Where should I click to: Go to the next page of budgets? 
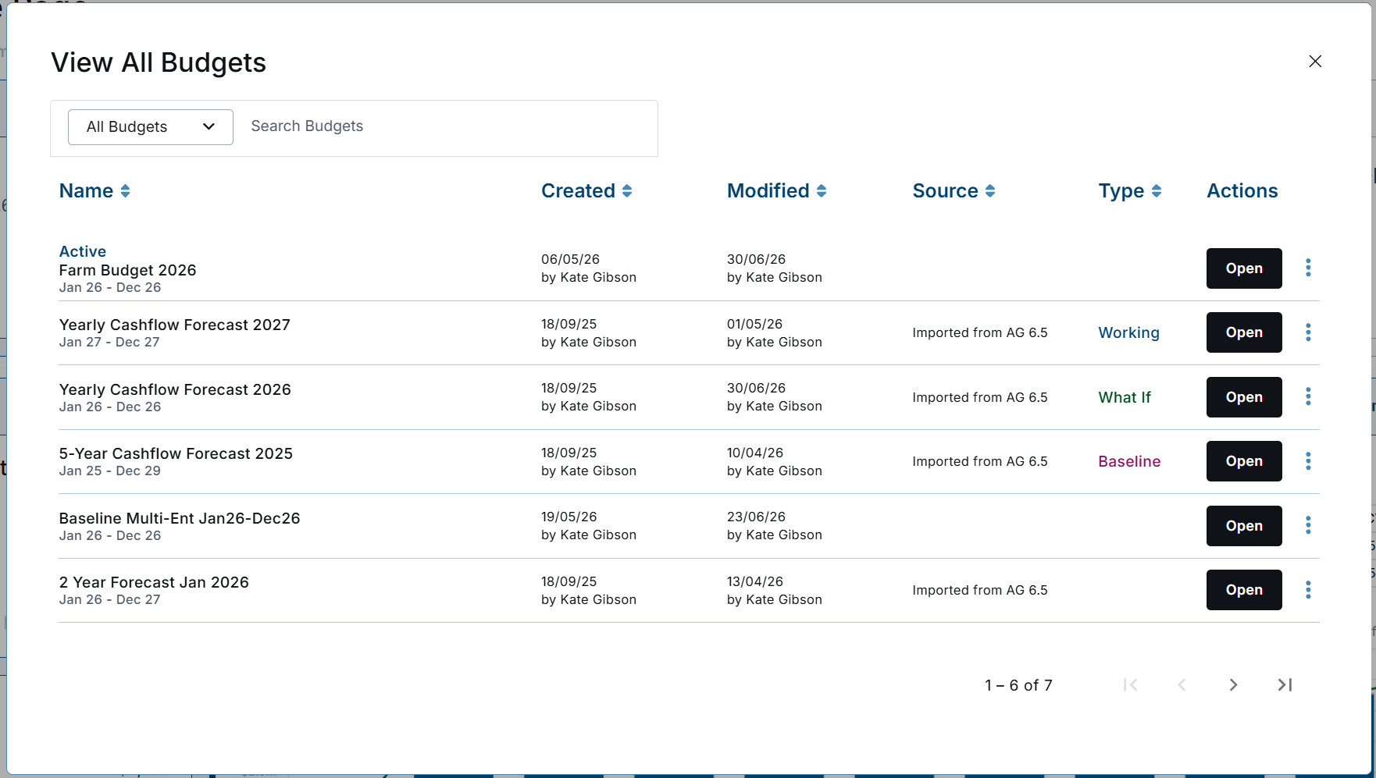click(1233, 685)
